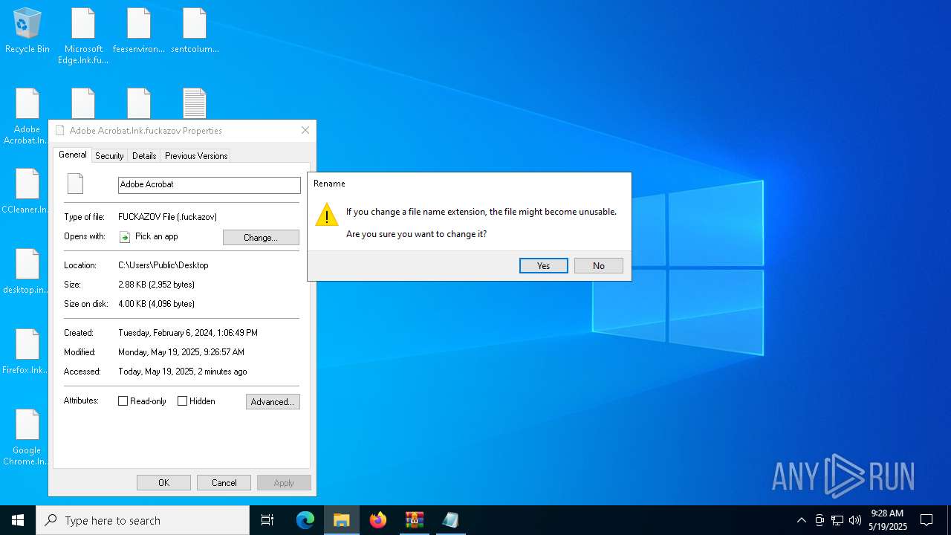Click Cancel in the Properties window
Image resolution: width=951 pixels, height=535 pixels.
(x=224, y=483)
